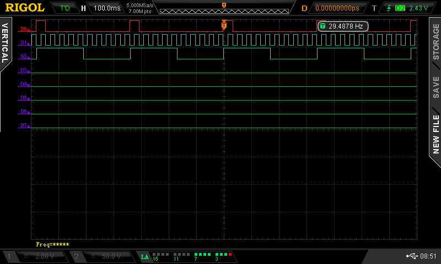Toggle channel 1 with 2.00 V scale
Screen dimensions: 441x264
[35, 256]
